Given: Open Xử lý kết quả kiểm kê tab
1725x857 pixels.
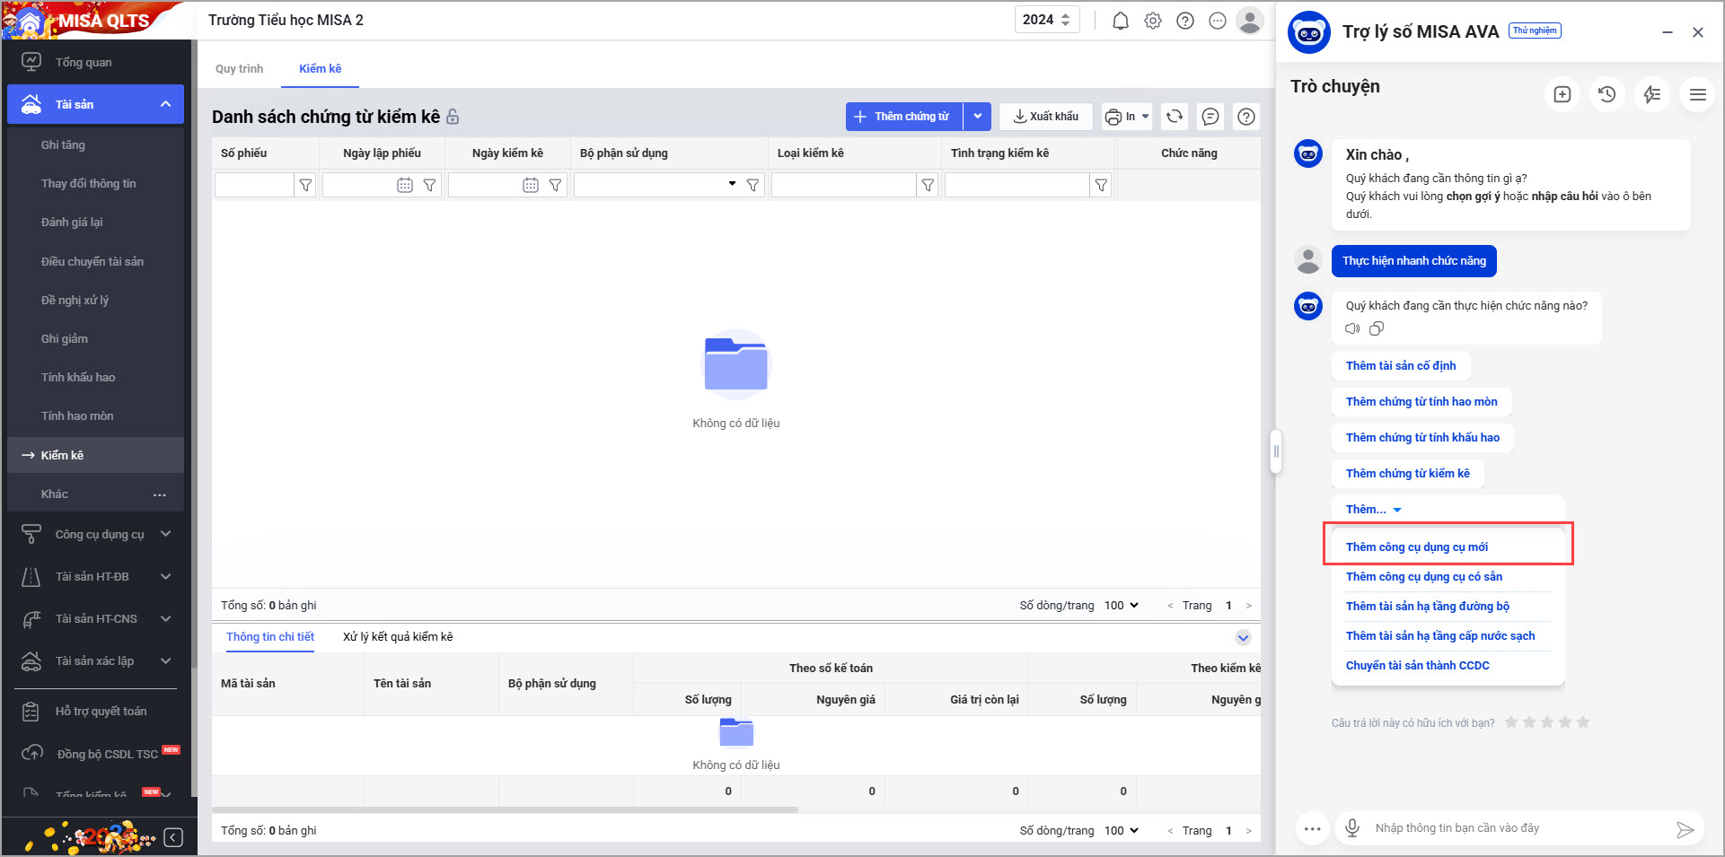Looking at the screenshot, I should tap(398, 637).
